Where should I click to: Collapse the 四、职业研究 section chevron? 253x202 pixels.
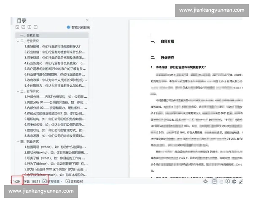pos(18,142)
